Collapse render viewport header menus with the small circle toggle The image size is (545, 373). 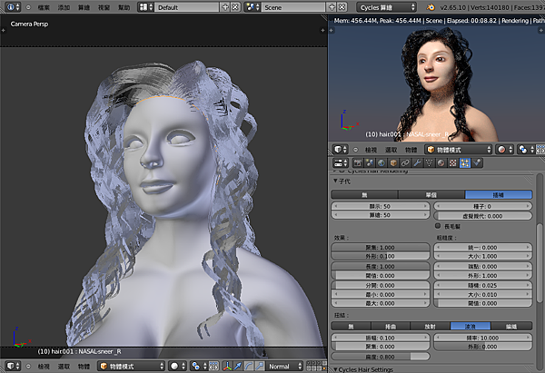click(355, 150)
